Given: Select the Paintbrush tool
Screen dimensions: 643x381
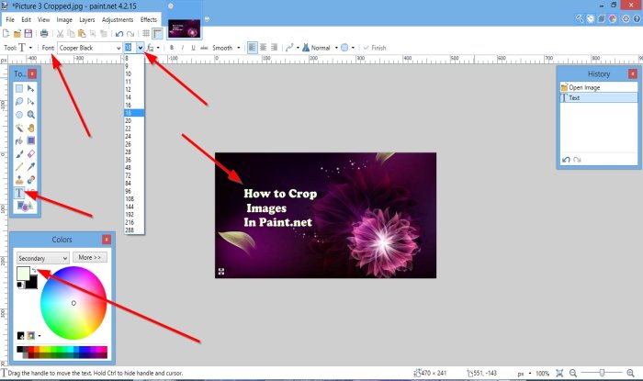Looking at the screenshot, I should click(19, 154).
